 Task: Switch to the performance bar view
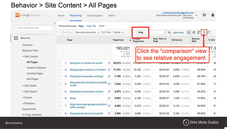(199, 32)
